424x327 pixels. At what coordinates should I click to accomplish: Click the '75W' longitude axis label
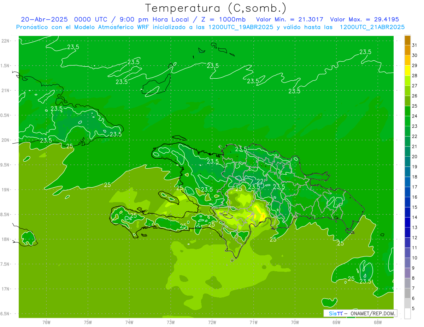(x=88, y=322)
